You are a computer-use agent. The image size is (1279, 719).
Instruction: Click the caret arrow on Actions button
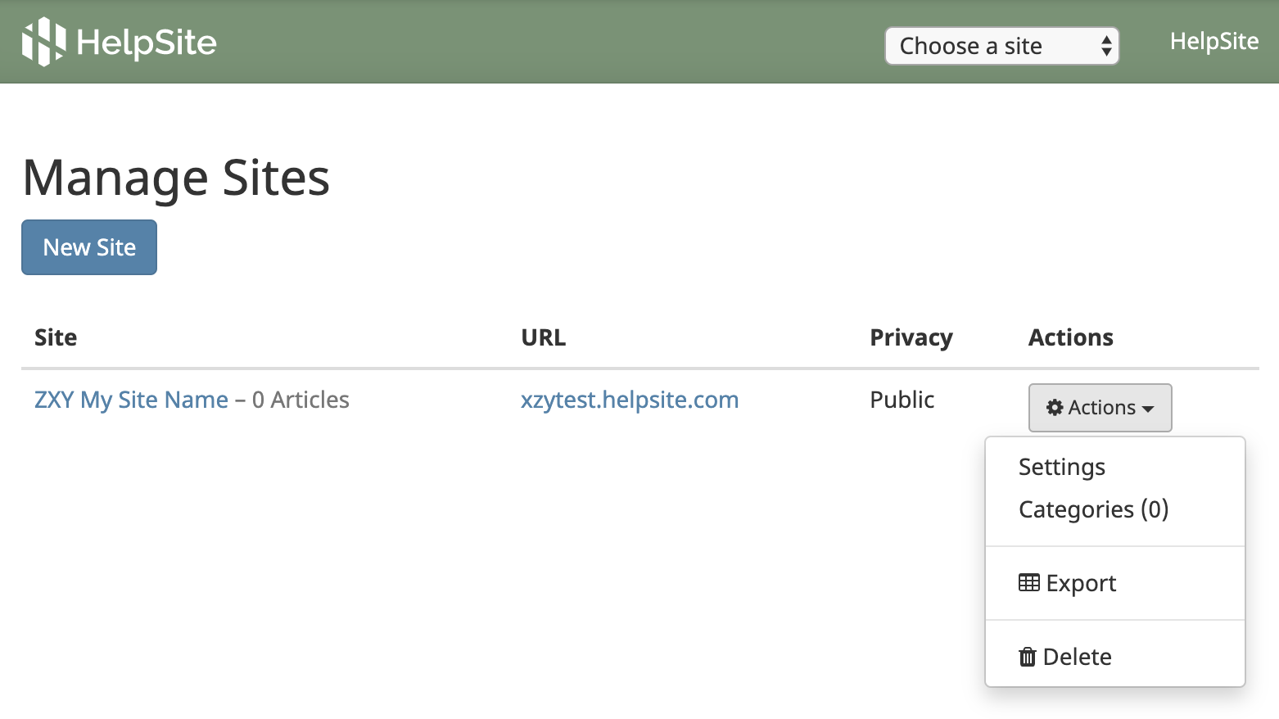[x=1148, y=409]
